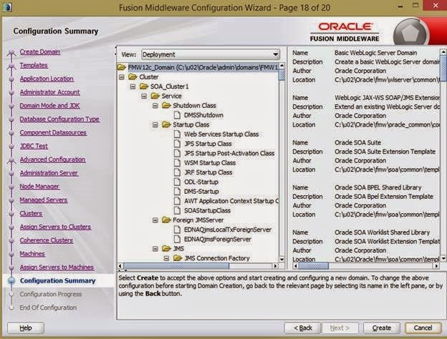
Task: Click the Cancel button
Action: tap(423, 328)
